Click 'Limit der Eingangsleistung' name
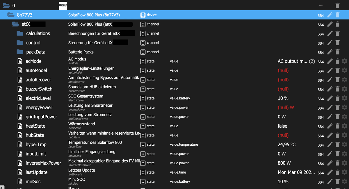This screenshot has width=349, height=189. click(x=92, y=152)
